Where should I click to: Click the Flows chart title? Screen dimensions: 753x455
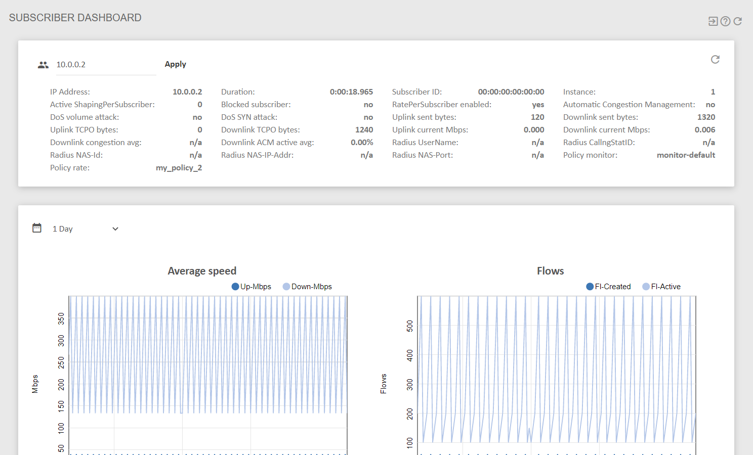point(551,271)
